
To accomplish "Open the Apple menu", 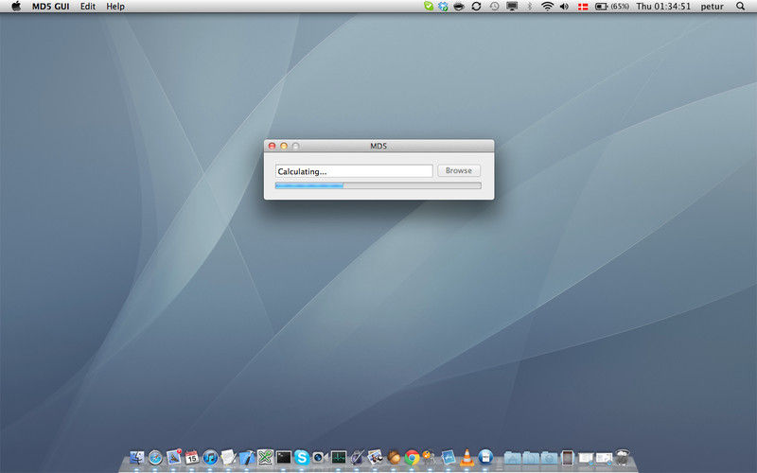I will click(16, 7).
